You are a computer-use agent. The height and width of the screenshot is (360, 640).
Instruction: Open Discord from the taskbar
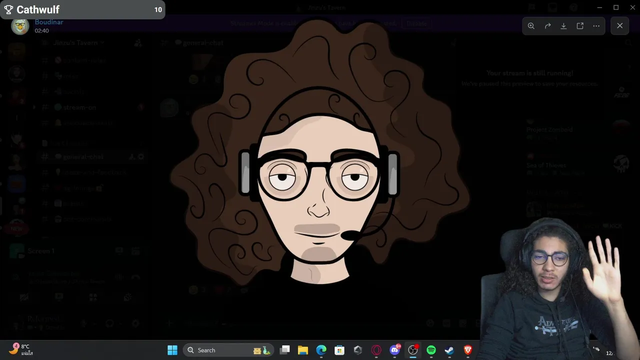[x=394, y=350]
